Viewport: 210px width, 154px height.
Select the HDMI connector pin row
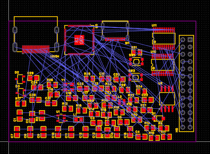36,49
